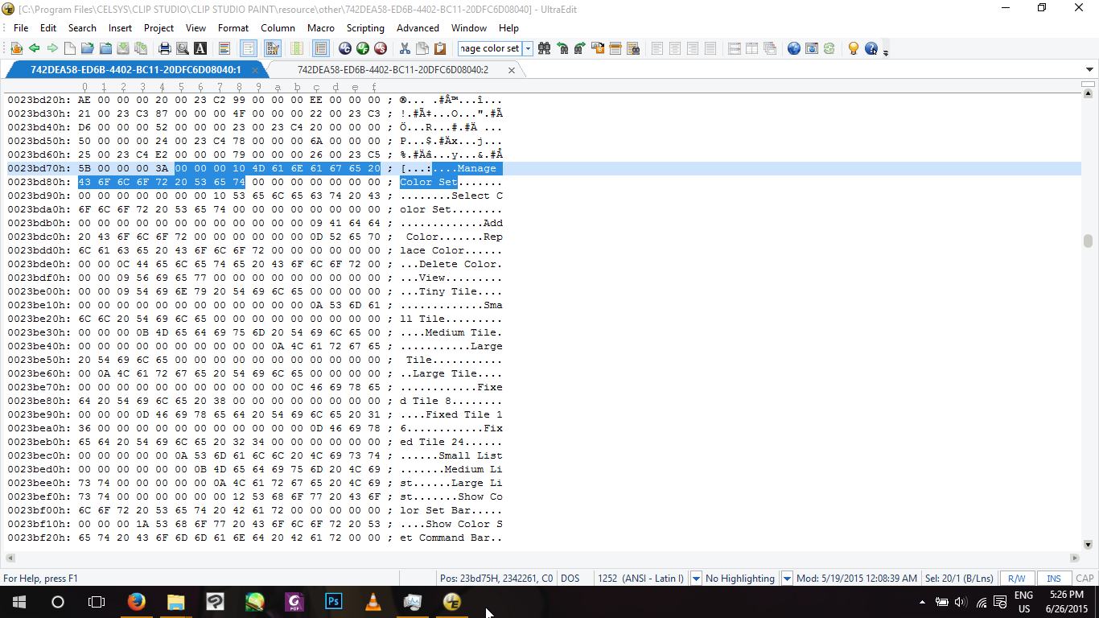Create a new file with the blank page icon

[x=70, y=48]
